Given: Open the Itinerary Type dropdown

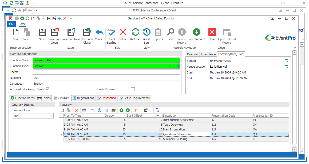Looking at the screenshot, I should 52,116.
